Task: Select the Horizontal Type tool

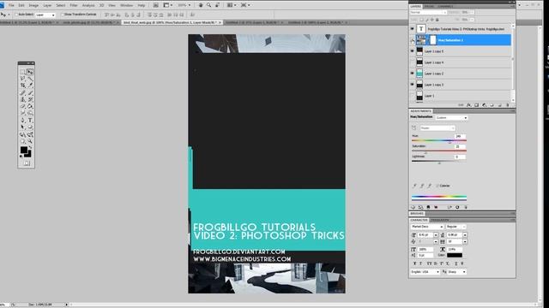Action: point(30,121)
